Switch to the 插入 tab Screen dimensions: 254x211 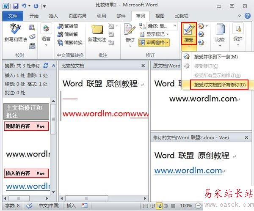click(x=53, y=16)
